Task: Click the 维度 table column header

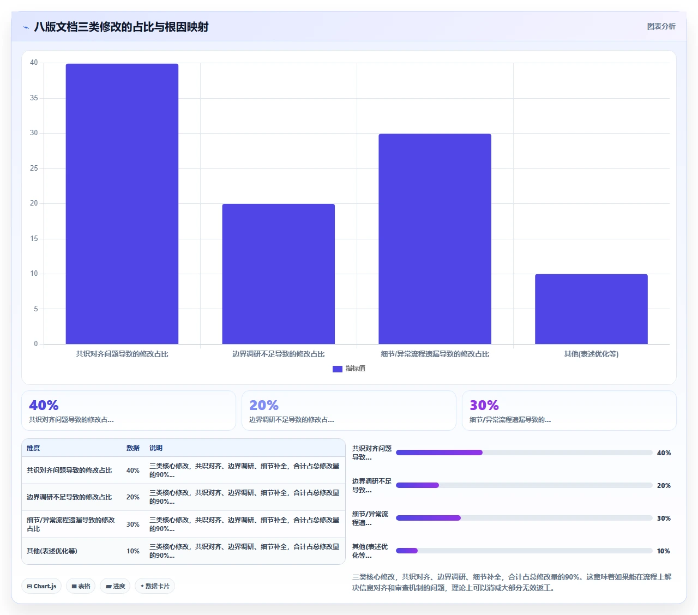Action: pos(33,448)
